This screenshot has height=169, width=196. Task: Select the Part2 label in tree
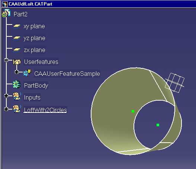point(20,14)
